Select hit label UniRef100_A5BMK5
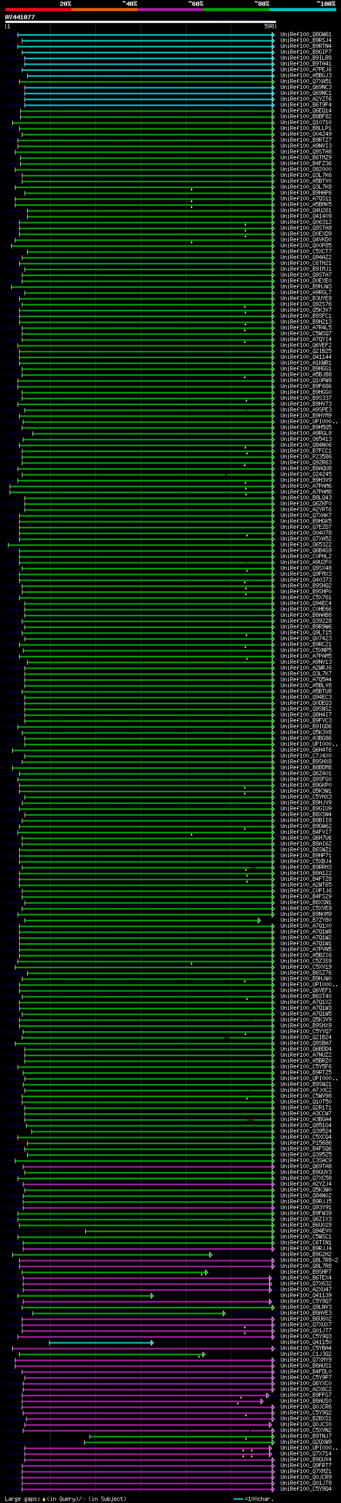This screenshot has width=341, height=1503. [306, 204]
